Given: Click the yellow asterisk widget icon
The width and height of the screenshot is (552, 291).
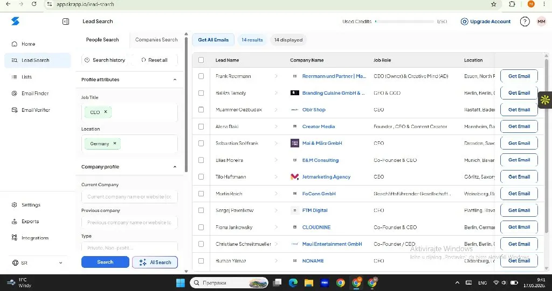Looking at the screenshot, I should click(545, 100).
